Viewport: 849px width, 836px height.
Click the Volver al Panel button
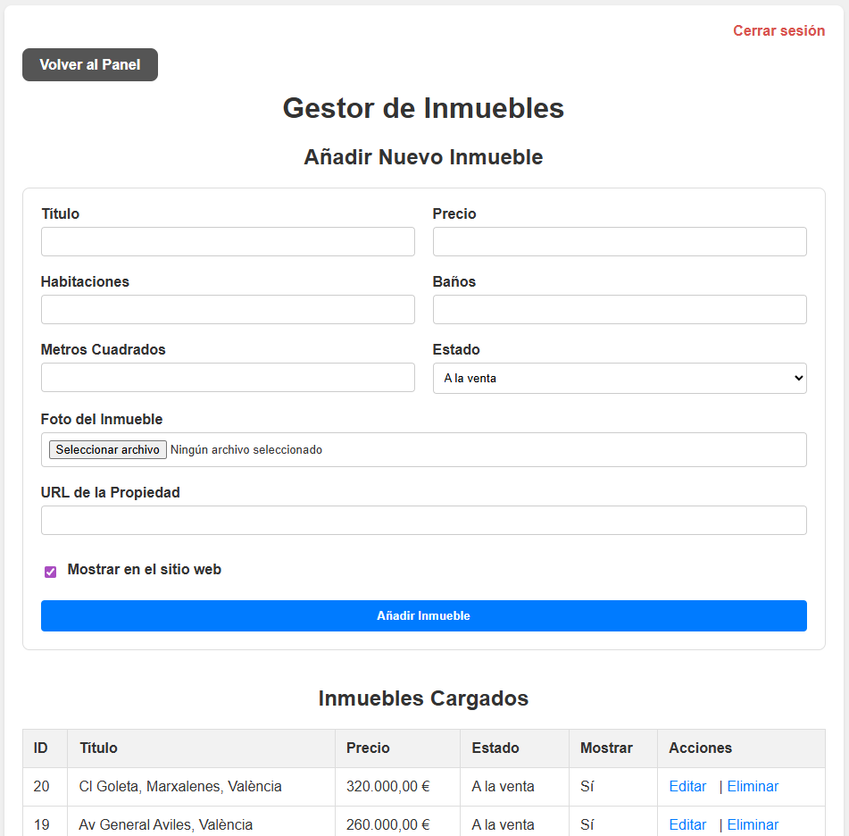[90, 65]
